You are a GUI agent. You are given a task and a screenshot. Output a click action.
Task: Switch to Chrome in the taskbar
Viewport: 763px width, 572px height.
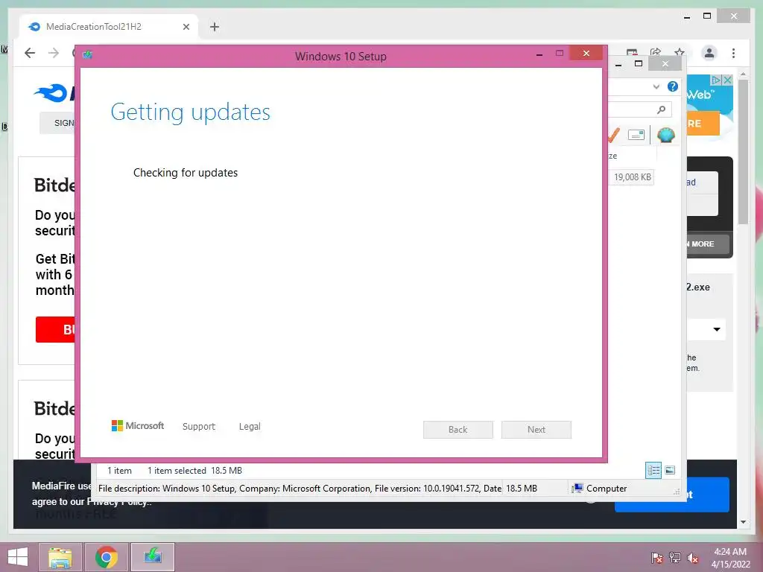click(x=107, y=557)
